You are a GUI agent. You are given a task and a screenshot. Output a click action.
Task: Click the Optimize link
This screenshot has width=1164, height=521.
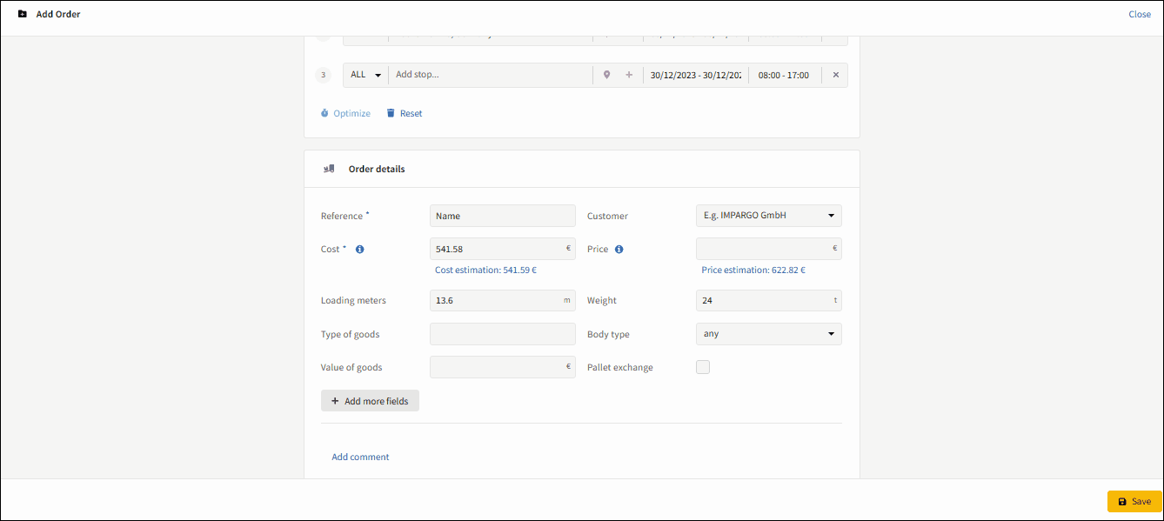coord(345,113)
